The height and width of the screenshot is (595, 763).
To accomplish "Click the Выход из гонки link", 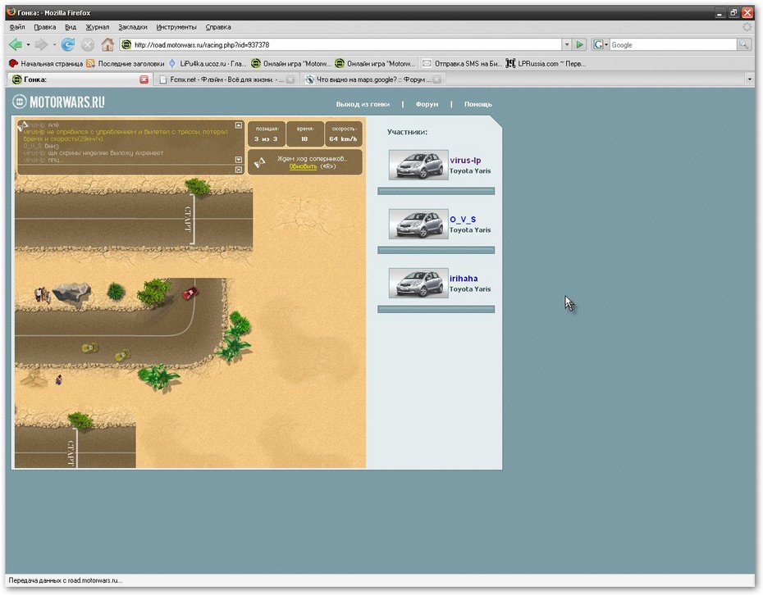I will (x=363, y=104).
